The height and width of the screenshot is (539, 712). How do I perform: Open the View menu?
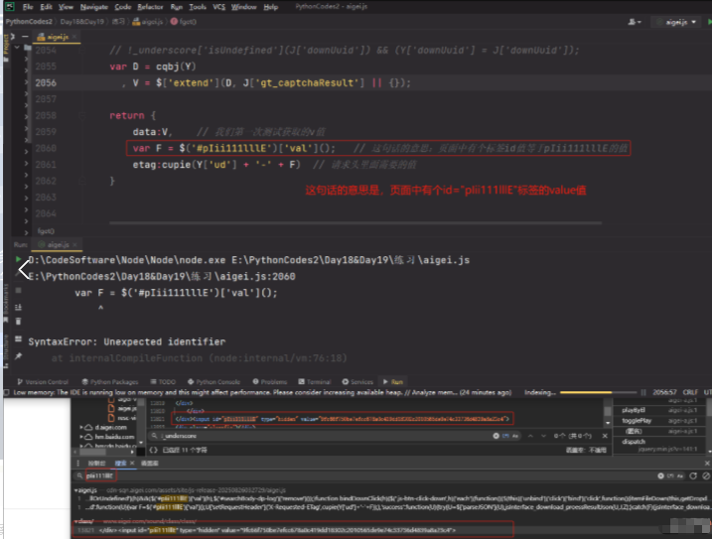[66, 7]
